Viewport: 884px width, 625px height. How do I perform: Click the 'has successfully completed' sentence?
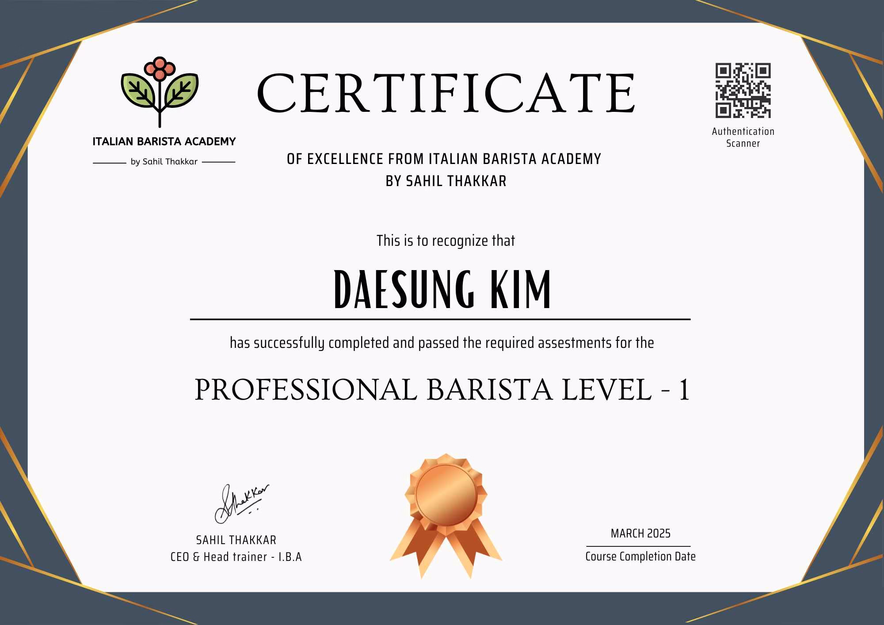click(x=442, y=343)
